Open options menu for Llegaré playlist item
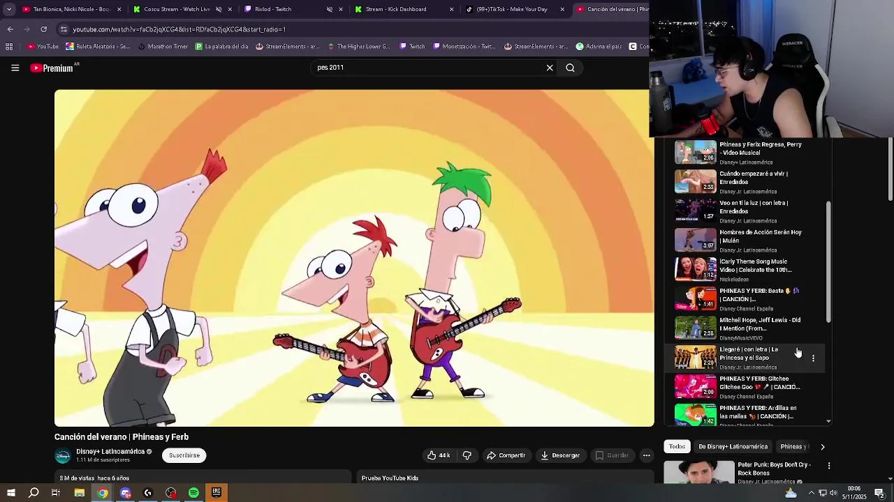894x502 pixels. click(x=813, y=358)
